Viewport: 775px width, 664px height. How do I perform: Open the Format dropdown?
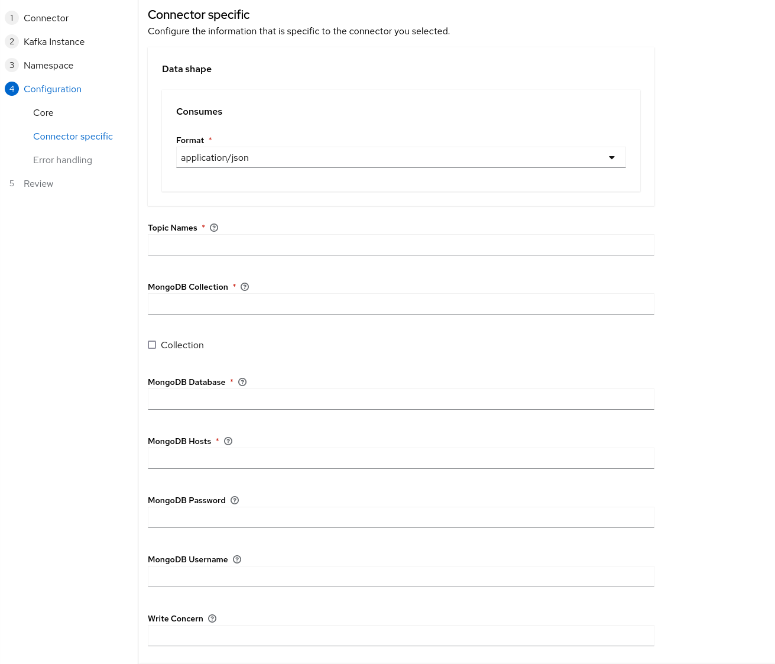pos(400,158)
